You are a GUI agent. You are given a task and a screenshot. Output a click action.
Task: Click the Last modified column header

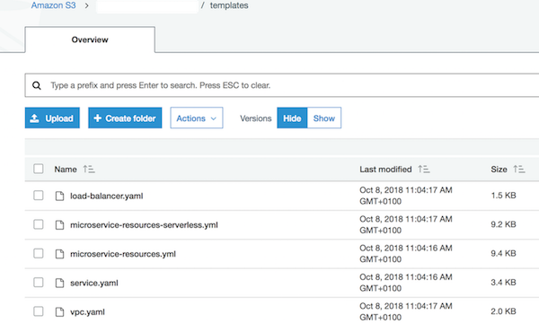[x=385, y=170]
